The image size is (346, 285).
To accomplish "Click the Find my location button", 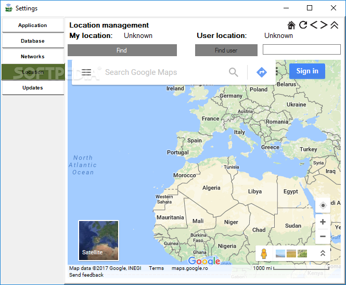I will 122,50.
